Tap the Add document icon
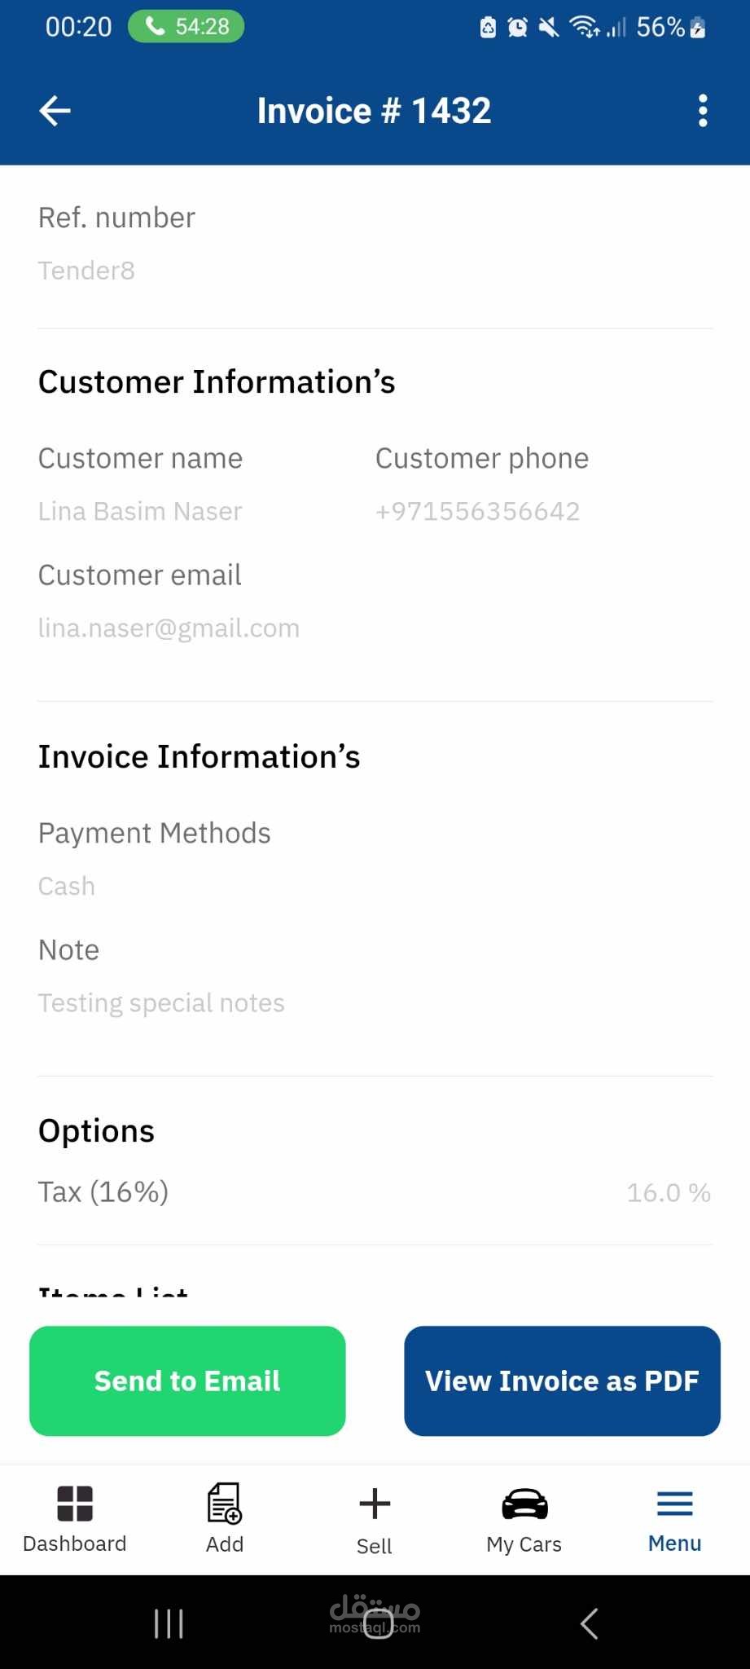 tap(225, 1504)
